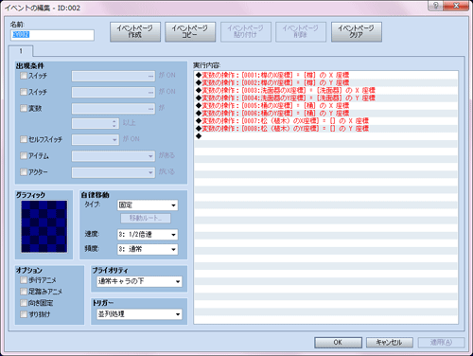The image size is (473, 356).
Task: Select command line [0005:桶のX座標]
Action: [x=325, y=105]
